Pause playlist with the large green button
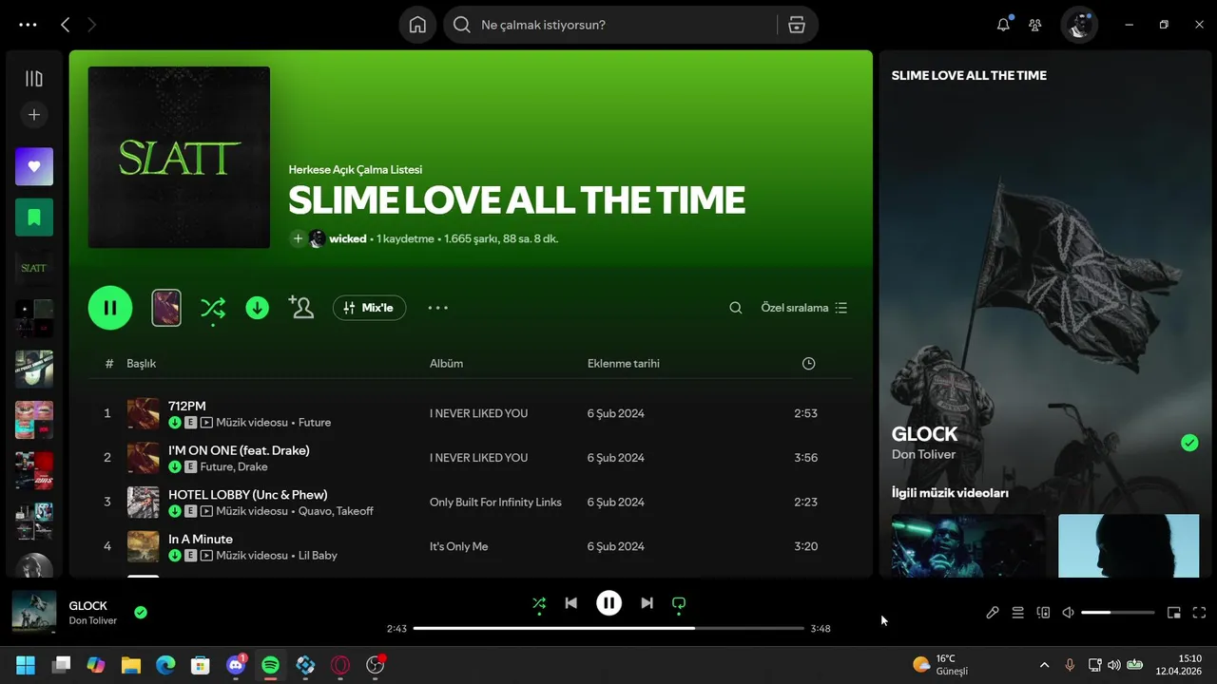 [x=110, y=308]
